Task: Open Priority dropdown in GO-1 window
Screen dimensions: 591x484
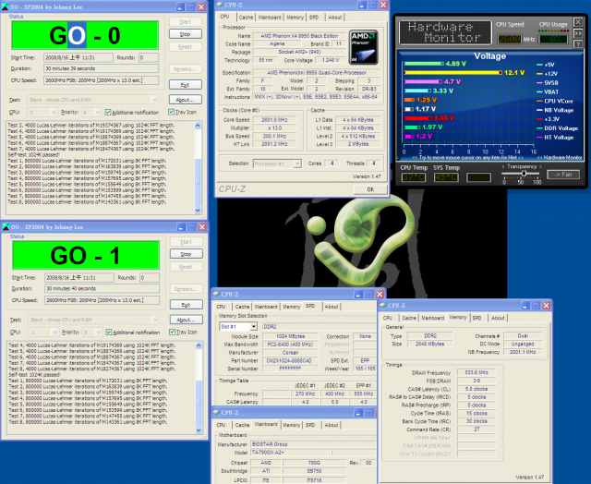Action: click(99, 333)
